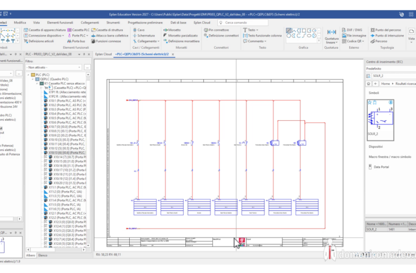Open the Strumenti ribbon tab
416x273 pixels.
click(x=113, y=22)
